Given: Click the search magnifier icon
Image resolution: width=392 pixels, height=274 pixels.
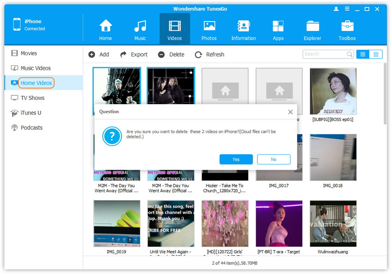Looking at the screenshot, I should click(x=350, y=54).
